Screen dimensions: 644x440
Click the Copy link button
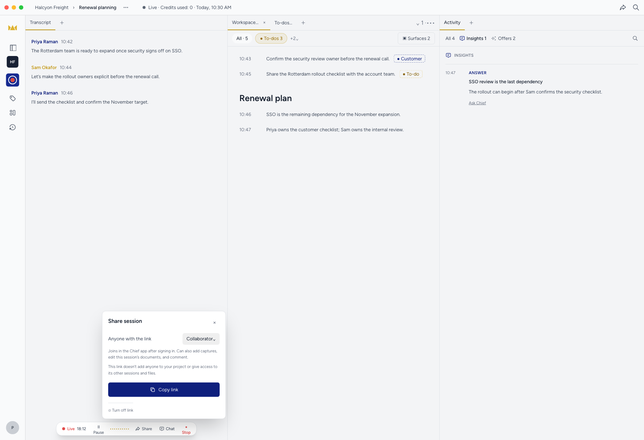point(164,389)
